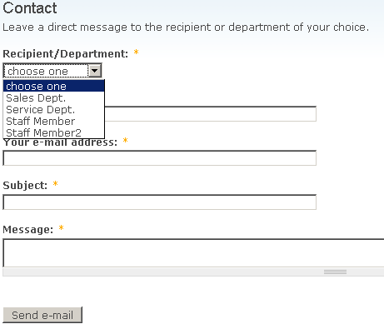Viewport: 384px width, 329px height.
Task: Select the highlighted 'choose one' list option
Action: tap(54, 86)
